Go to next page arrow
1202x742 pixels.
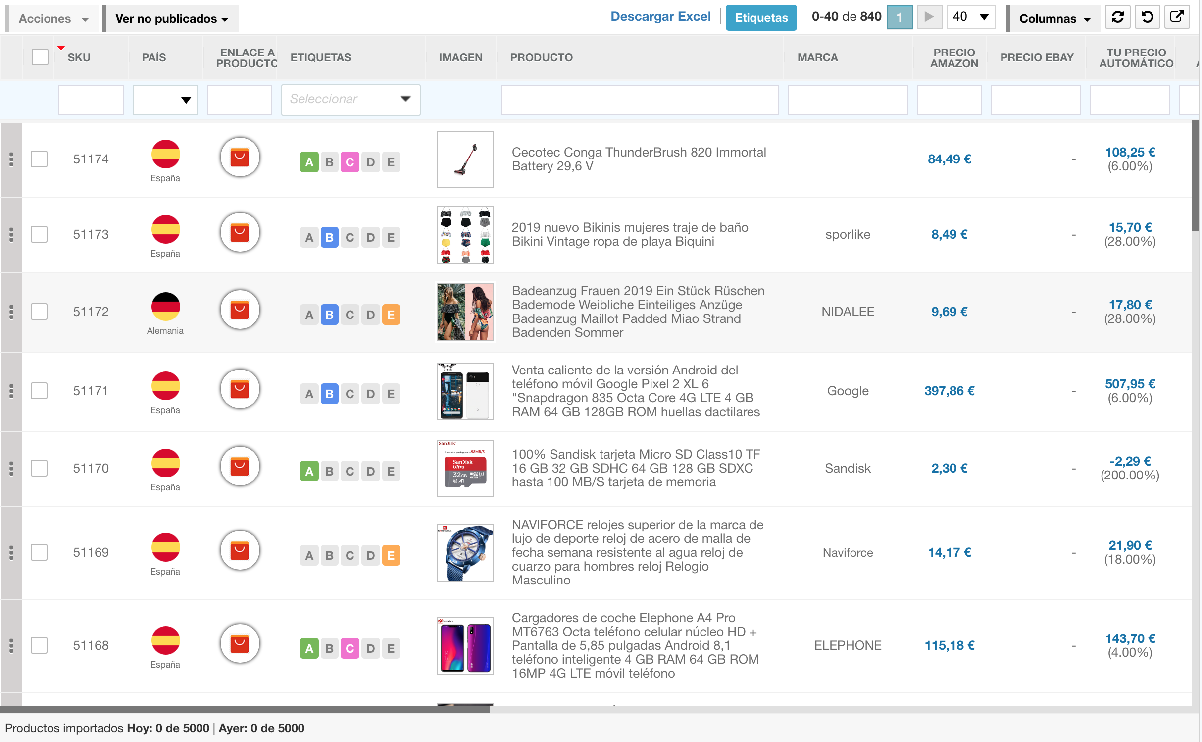pyautogui.click(x=929, y=17)
